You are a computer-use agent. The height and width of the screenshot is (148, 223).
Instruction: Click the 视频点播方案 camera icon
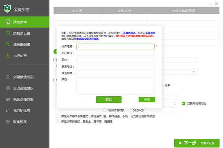pyautogui.click(x=8, y=99)
